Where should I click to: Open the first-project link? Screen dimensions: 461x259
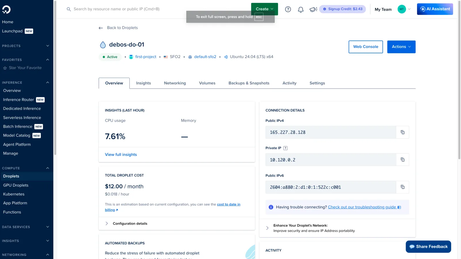coord(146,57)
